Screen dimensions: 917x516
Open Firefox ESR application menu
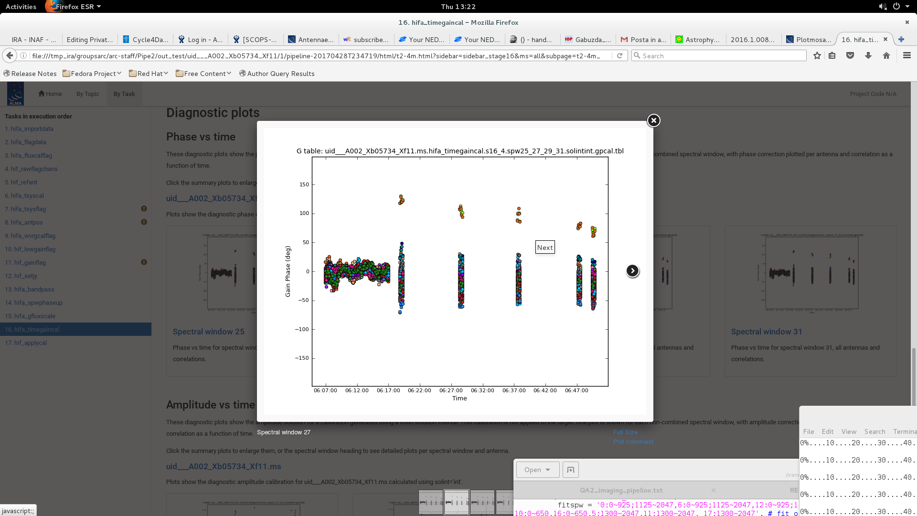point(73,6)
